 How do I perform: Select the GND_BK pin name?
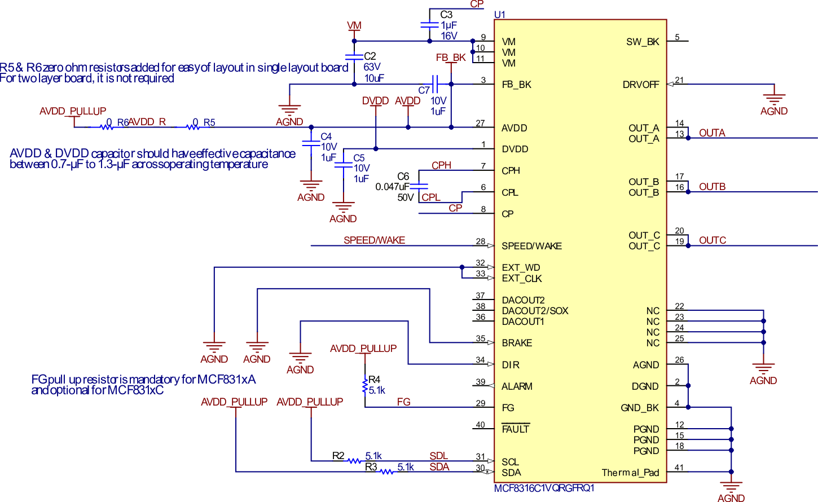tap(640, 408)
